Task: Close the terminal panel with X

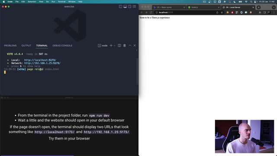Action: (x=135, y=45)
